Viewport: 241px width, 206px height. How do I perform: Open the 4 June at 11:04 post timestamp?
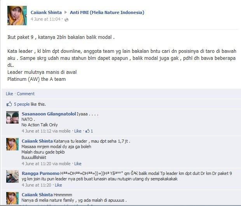tap(45, 19)
